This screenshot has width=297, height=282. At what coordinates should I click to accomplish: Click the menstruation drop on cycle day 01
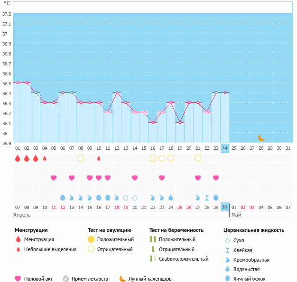(x=18, y=158)
